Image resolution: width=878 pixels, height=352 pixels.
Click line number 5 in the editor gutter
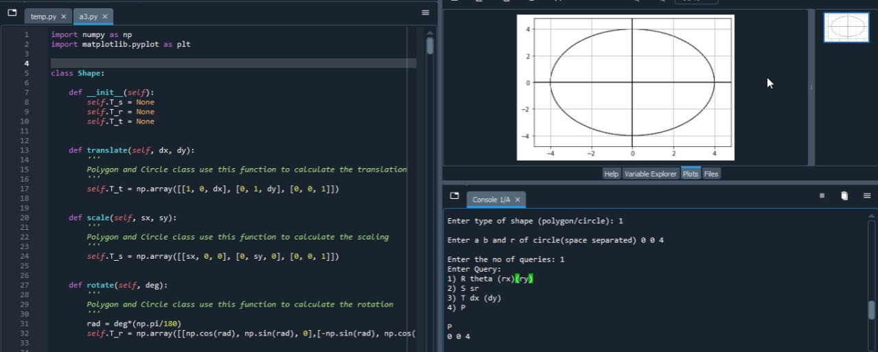[x=26, y=73]
